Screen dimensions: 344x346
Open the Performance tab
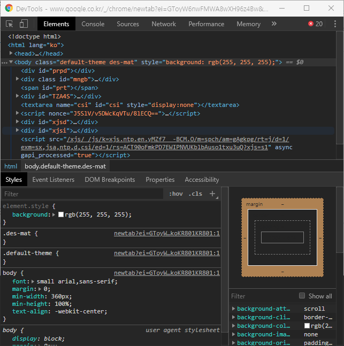(x=206, y=24)
